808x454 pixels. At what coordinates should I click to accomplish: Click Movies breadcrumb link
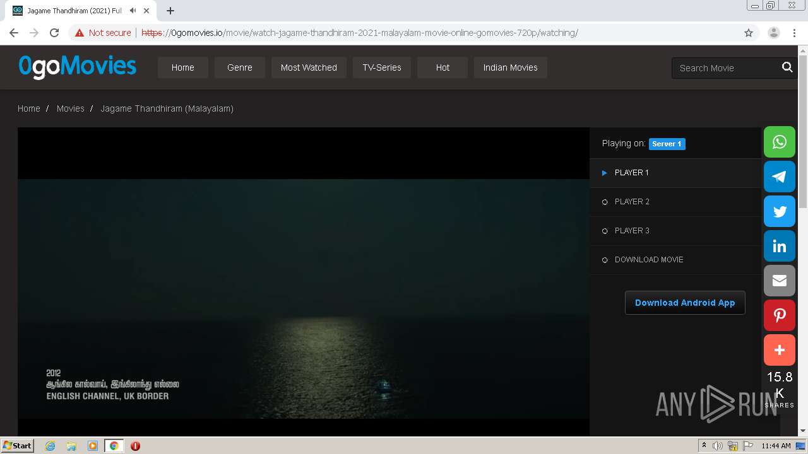pos(71,108)
